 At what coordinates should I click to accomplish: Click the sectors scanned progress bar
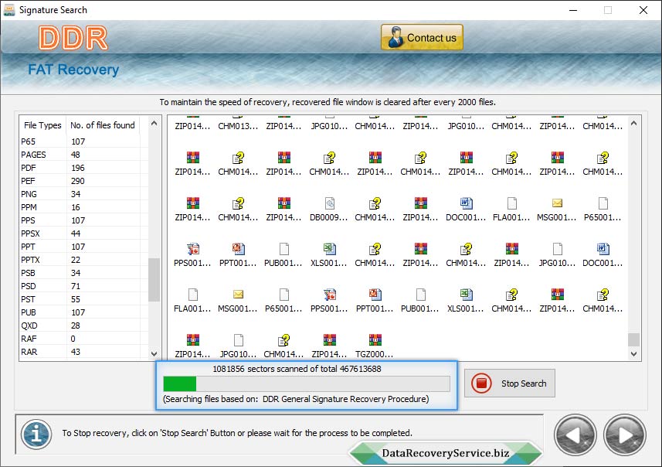pyautogui.click(x=307, y=383)
